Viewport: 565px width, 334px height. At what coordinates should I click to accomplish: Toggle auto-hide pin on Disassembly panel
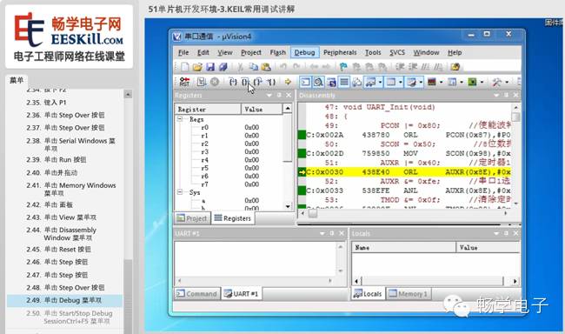506,95
